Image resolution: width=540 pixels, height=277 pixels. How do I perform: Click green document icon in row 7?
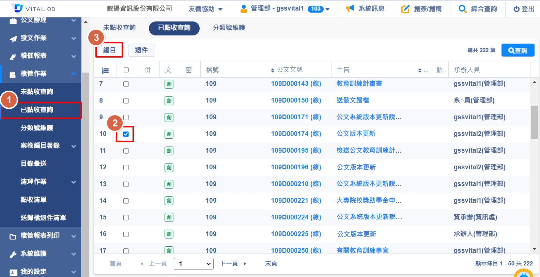pyautogui.click(x=169, y=84)
